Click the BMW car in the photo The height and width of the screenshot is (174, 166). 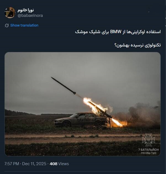pyautogui.click(x=80, y=120)
